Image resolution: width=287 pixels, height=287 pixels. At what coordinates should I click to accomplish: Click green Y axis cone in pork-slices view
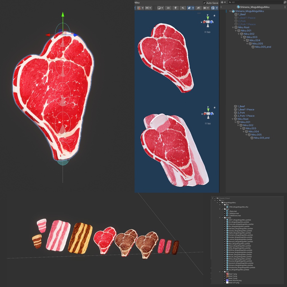pos(208,110)
